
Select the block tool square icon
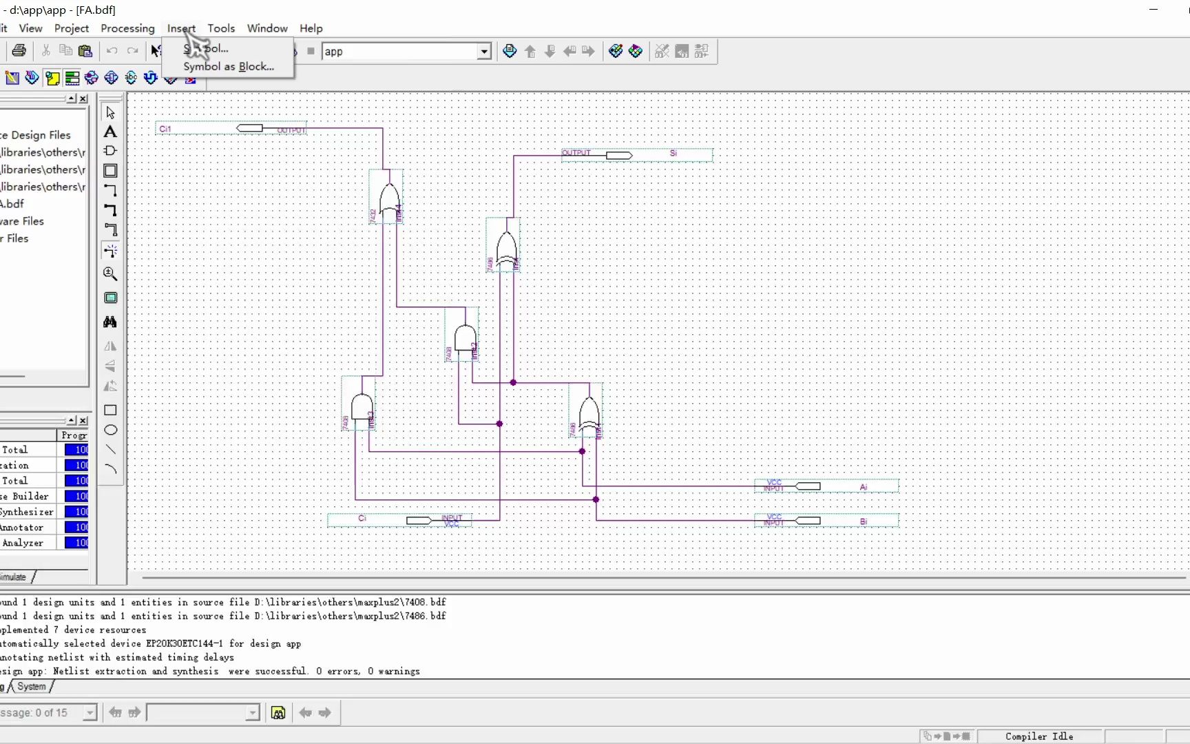110,170
